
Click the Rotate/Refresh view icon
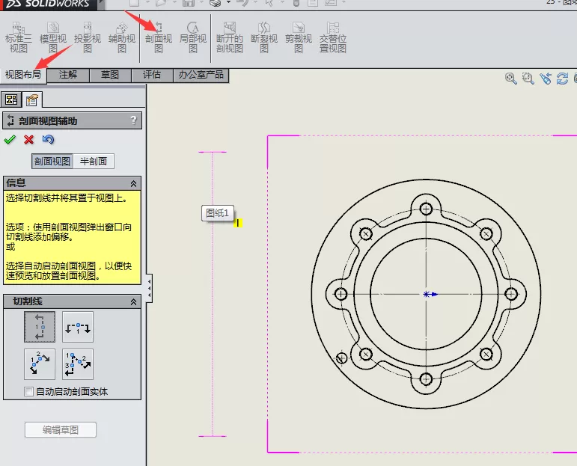coord(562,79)
